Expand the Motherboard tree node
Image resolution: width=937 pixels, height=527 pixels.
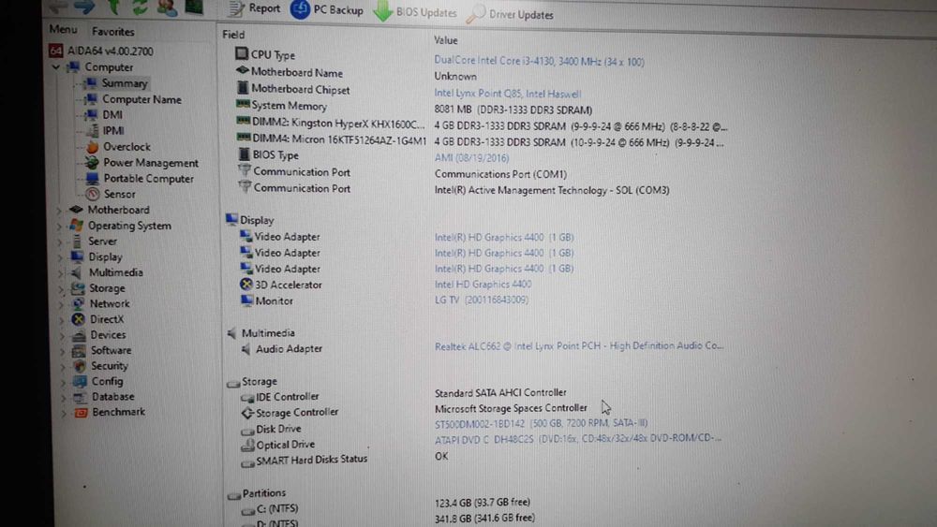pos(59,210)
